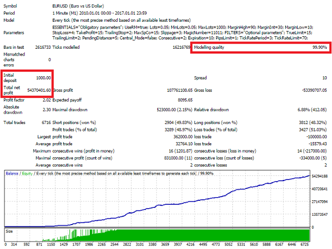
Task: Click the x-axis trade number 6725
Action: [305, 244]
